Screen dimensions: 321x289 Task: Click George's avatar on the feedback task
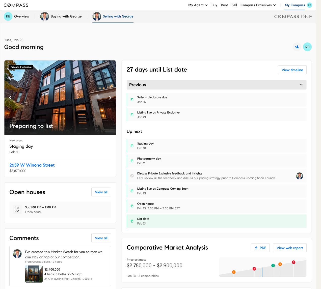click(299, 176)
